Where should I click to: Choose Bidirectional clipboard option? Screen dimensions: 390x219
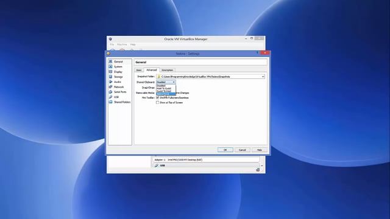tap(166, 94)
